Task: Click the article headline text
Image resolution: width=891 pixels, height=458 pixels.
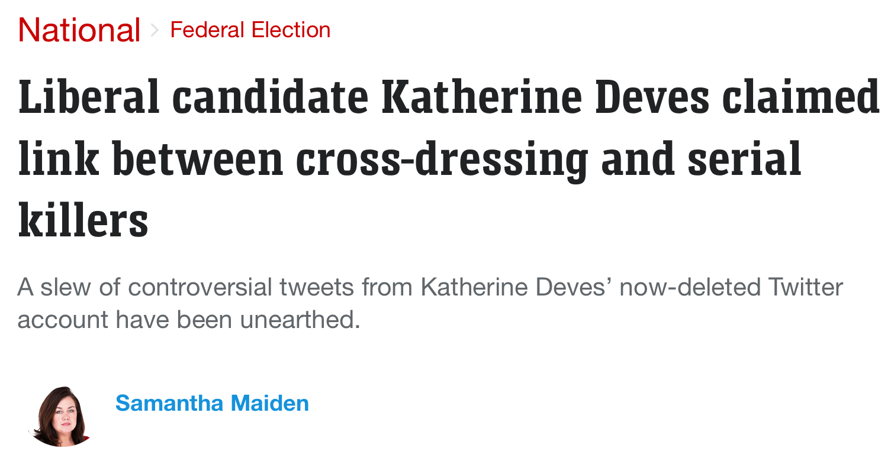Action: 448,158
